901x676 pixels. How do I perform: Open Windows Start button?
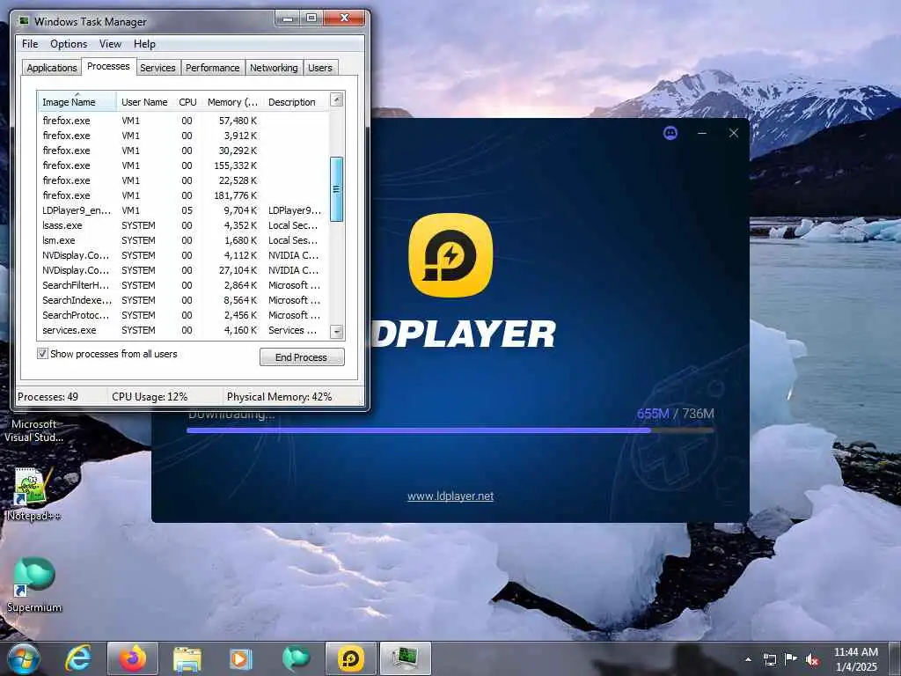[x=24, y=658]
